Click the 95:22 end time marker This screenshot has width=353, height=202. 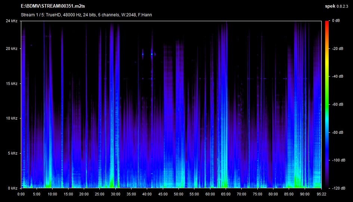[x=321, y=194]
